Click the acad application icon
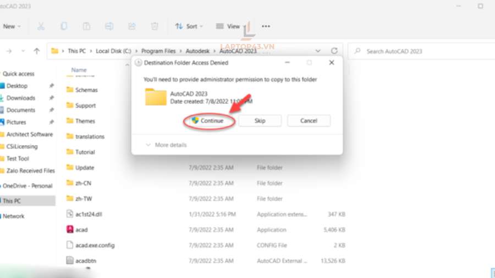 pyautogui.click(x=70, y=230)
